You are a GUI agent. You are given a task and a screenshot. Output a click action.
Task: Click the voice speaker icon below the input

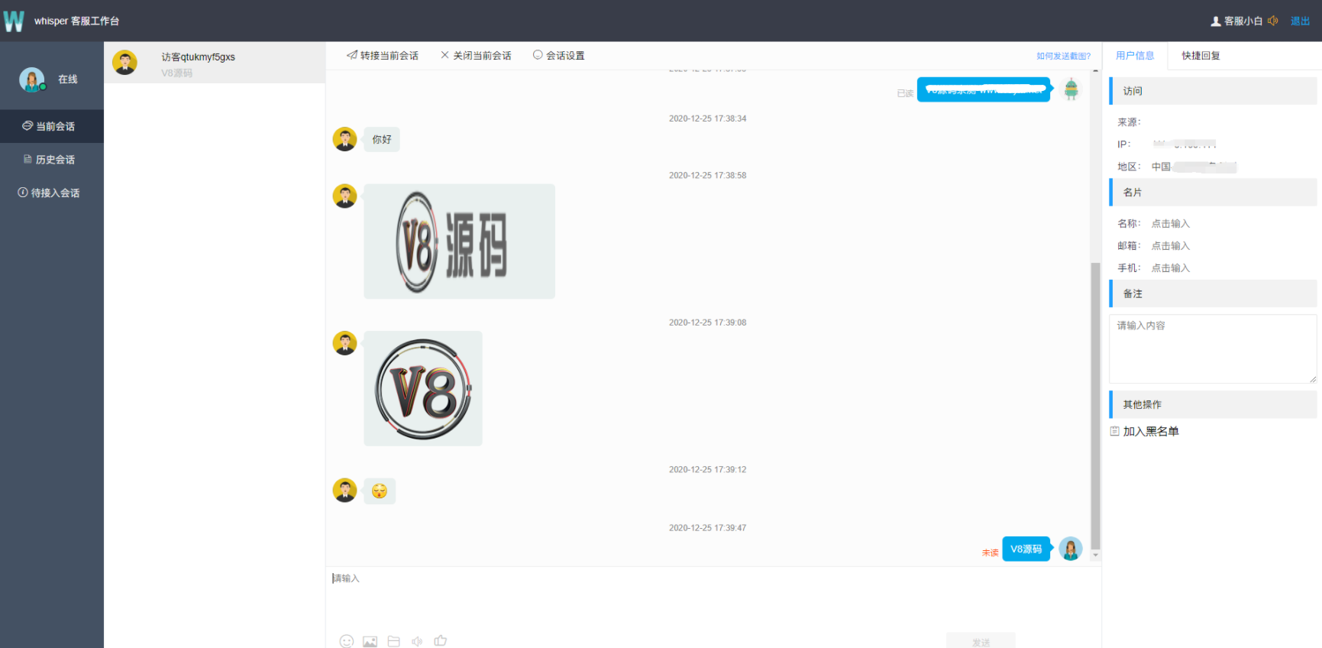tap(417, 641)
